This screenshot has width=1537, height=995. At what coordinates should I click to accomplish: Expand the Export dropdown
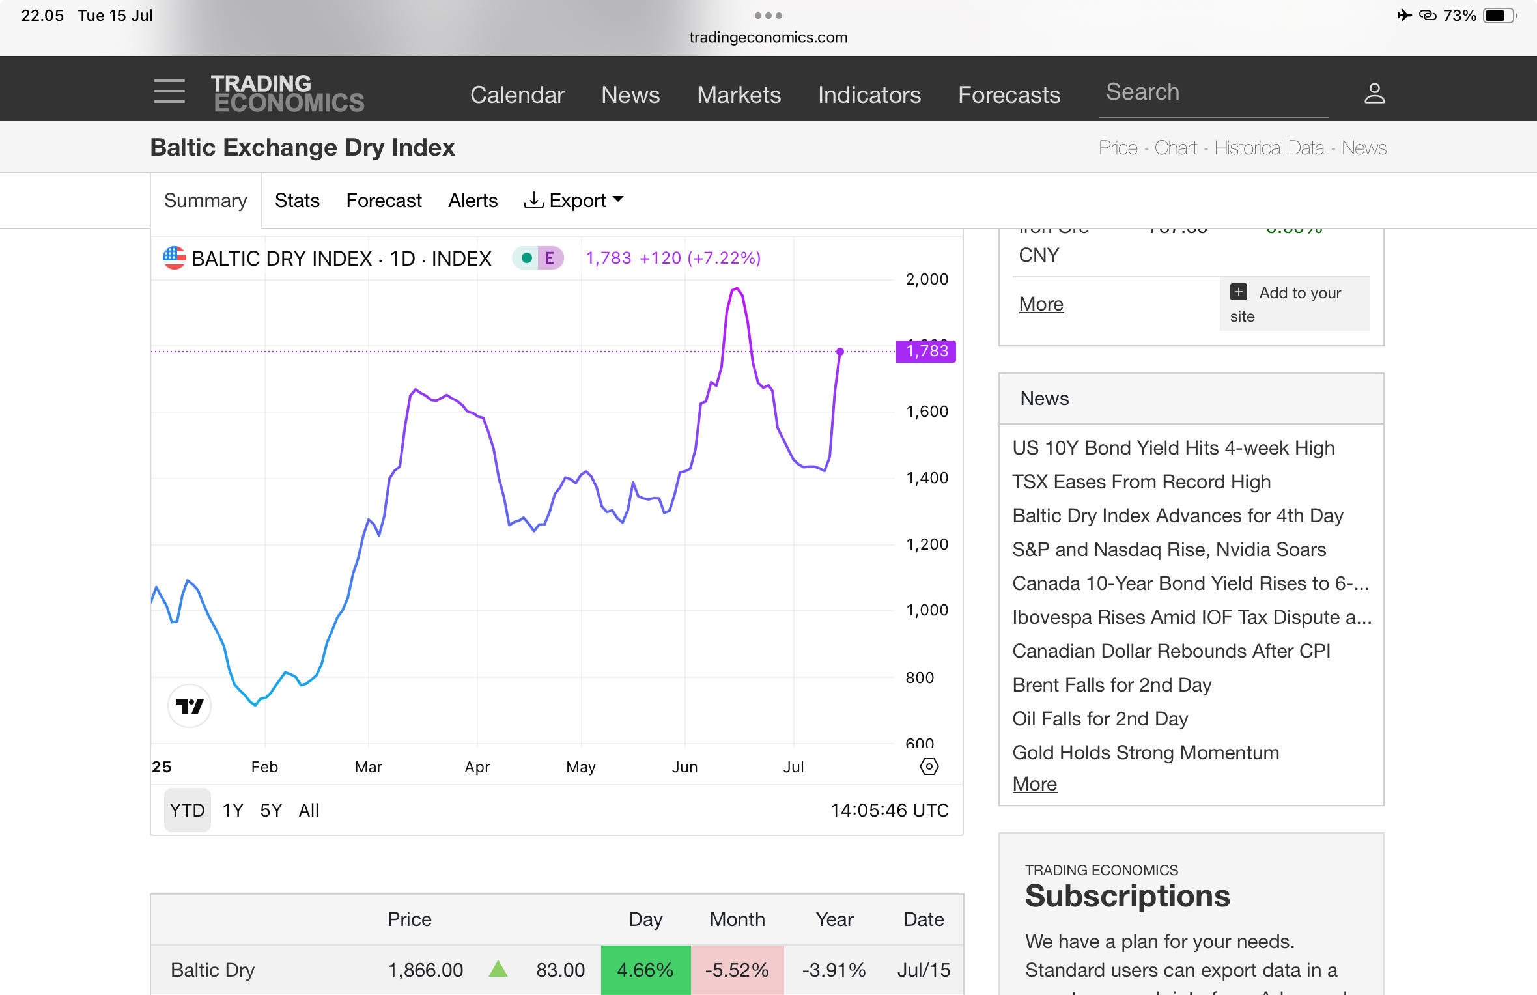(x=573, y=200)
